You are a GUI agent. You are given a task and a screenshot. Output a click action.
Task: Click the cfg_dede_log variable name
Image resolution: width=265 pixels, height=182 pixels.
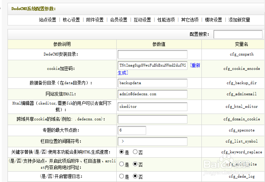pyautogui.click(x=242, y=176)
